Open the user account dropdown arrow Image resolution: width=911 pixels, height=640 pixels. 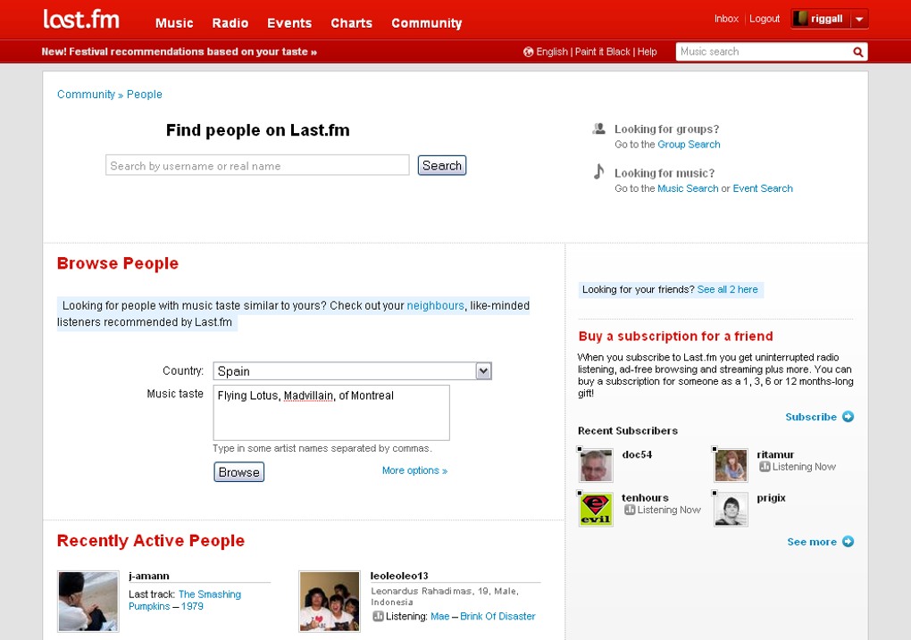[860, 19]
